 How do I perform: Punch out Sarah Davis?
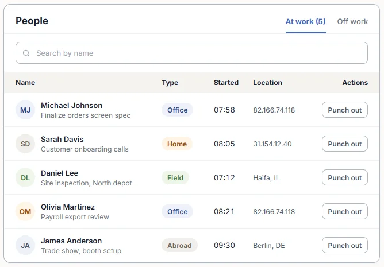(345, 144)
